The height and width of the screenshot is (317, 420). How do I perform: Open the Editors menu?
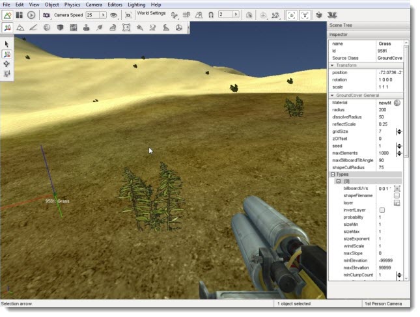point(115,5)
